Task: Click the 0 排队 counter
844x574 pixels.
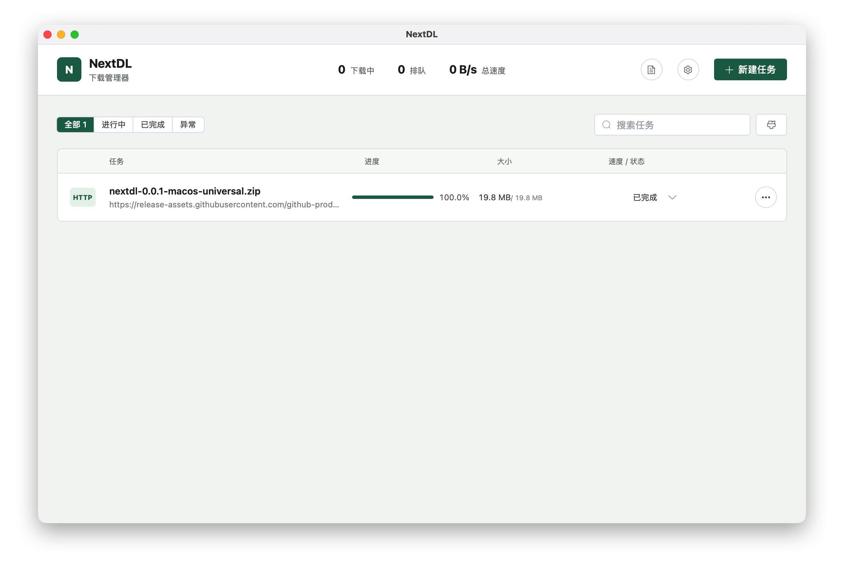Action: tap(411, 70)
